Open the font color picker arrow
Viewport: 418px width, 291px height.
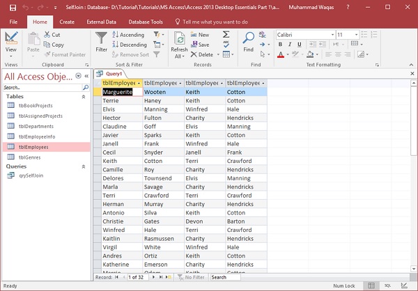pos(287,55)
